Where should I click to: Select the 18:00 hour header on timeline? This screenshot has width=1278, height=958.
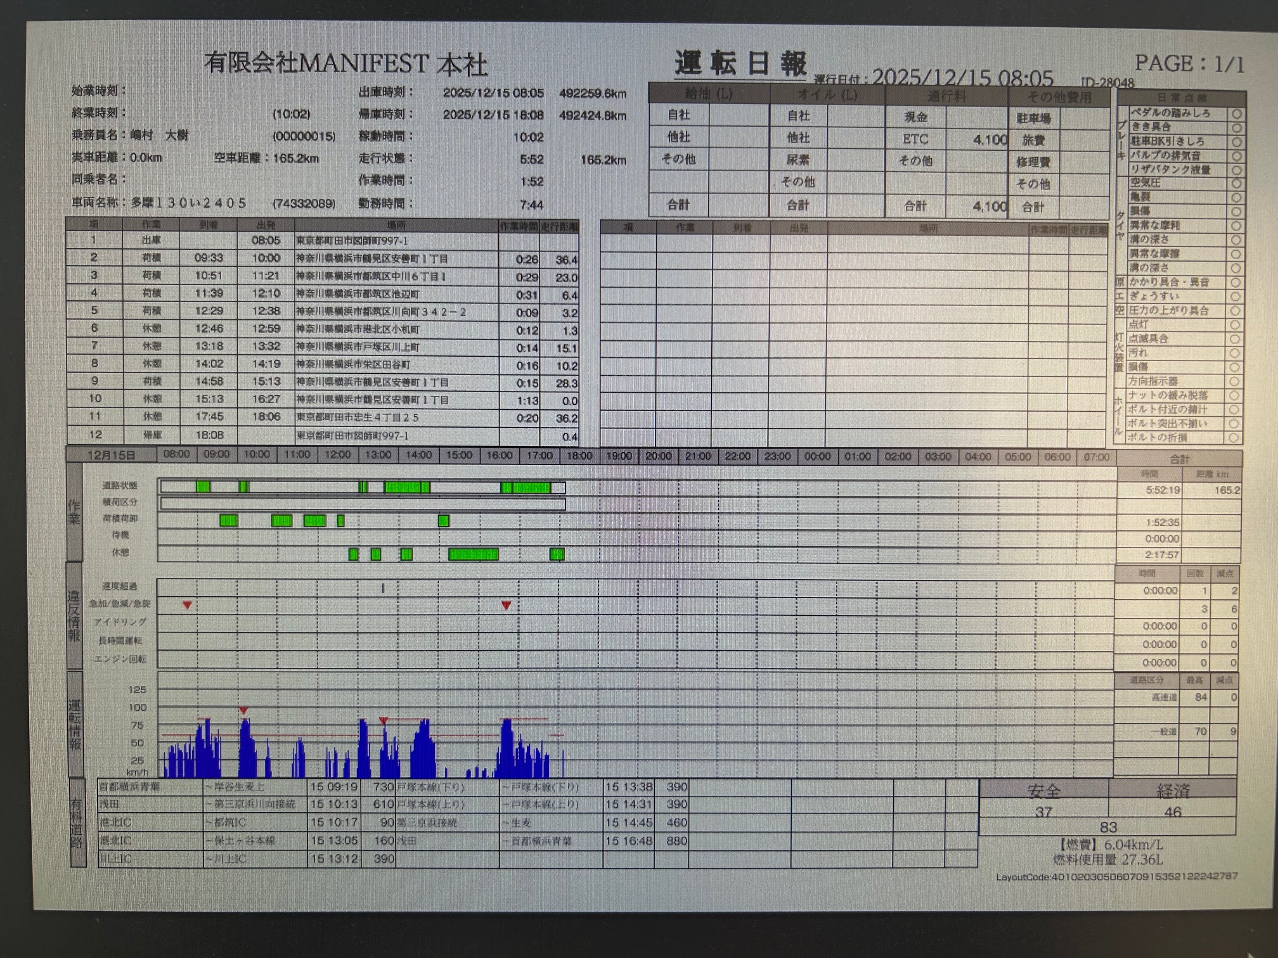(579, 456)
